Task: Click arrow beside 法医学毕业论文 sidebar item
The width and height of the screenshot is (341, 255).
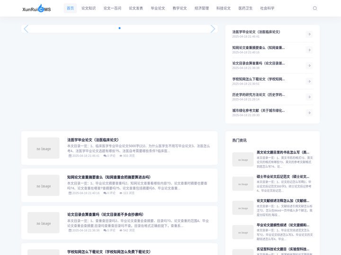Action: 309,34
